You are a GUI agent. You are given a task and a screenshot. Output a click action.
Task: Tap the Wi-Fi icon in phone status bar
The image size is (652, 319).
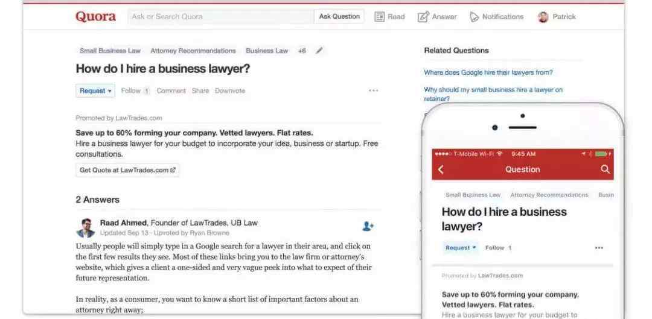pos(499,154)
